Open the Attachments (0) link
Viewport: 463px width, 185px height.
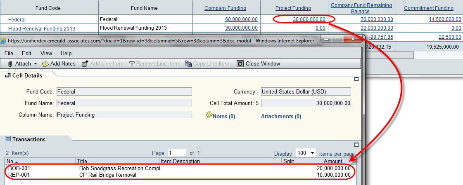click(281, 117)
